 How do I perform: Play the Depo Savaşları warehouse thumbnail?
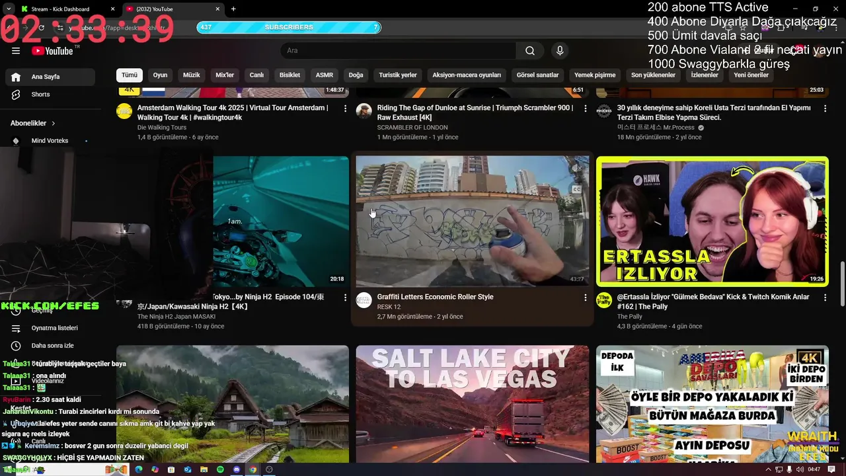coord(712,403)
